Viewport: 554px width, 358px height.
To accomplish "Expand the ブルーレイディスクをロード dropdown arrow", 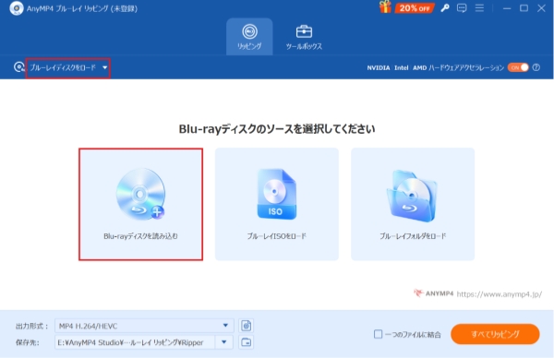I will 105,67.
